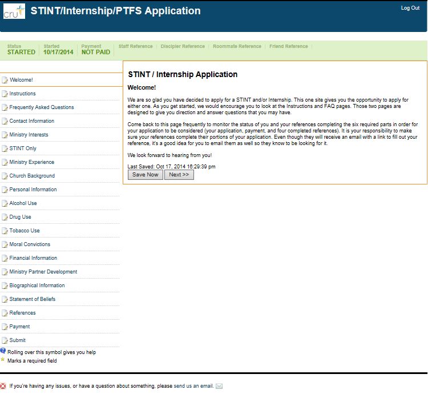Click the blue help question mark symbol

[3, 351]
